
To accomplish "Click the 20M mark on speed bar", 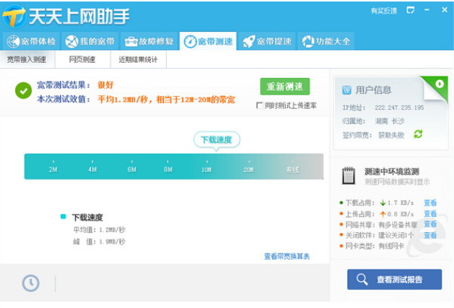I will click(248, 170).
